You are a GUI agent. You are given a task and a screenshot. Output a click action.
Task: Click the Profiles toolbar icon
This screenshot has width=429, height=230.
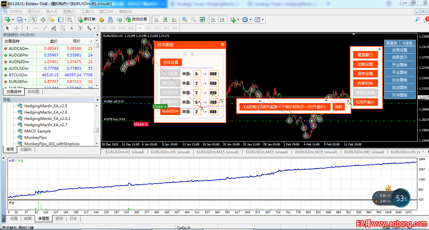tap(20, 20)
